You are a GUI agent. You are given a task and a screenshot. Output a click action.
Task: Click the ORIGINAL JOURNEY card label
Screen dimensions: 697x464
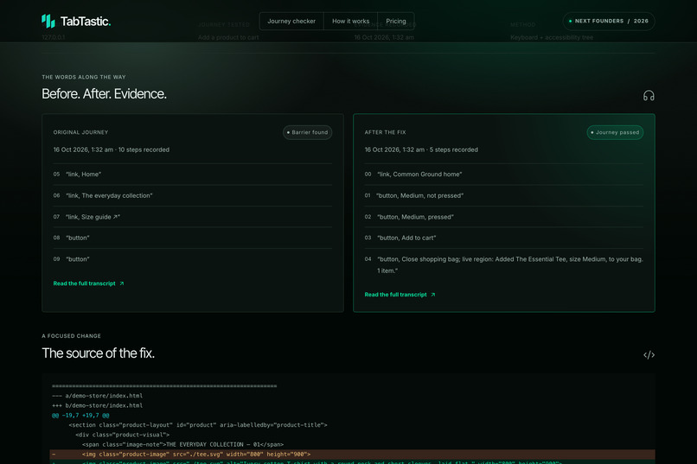(80, 132)
